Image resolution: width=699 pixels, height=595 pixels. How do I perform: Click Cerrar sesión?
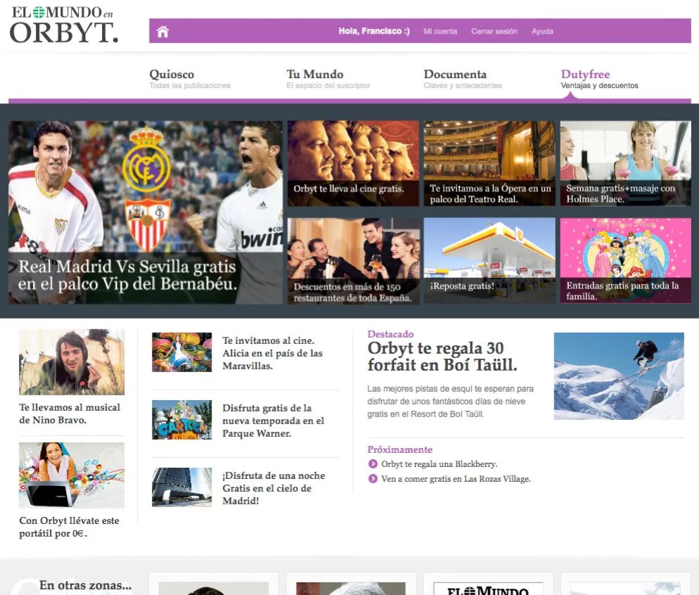(494, 31)
